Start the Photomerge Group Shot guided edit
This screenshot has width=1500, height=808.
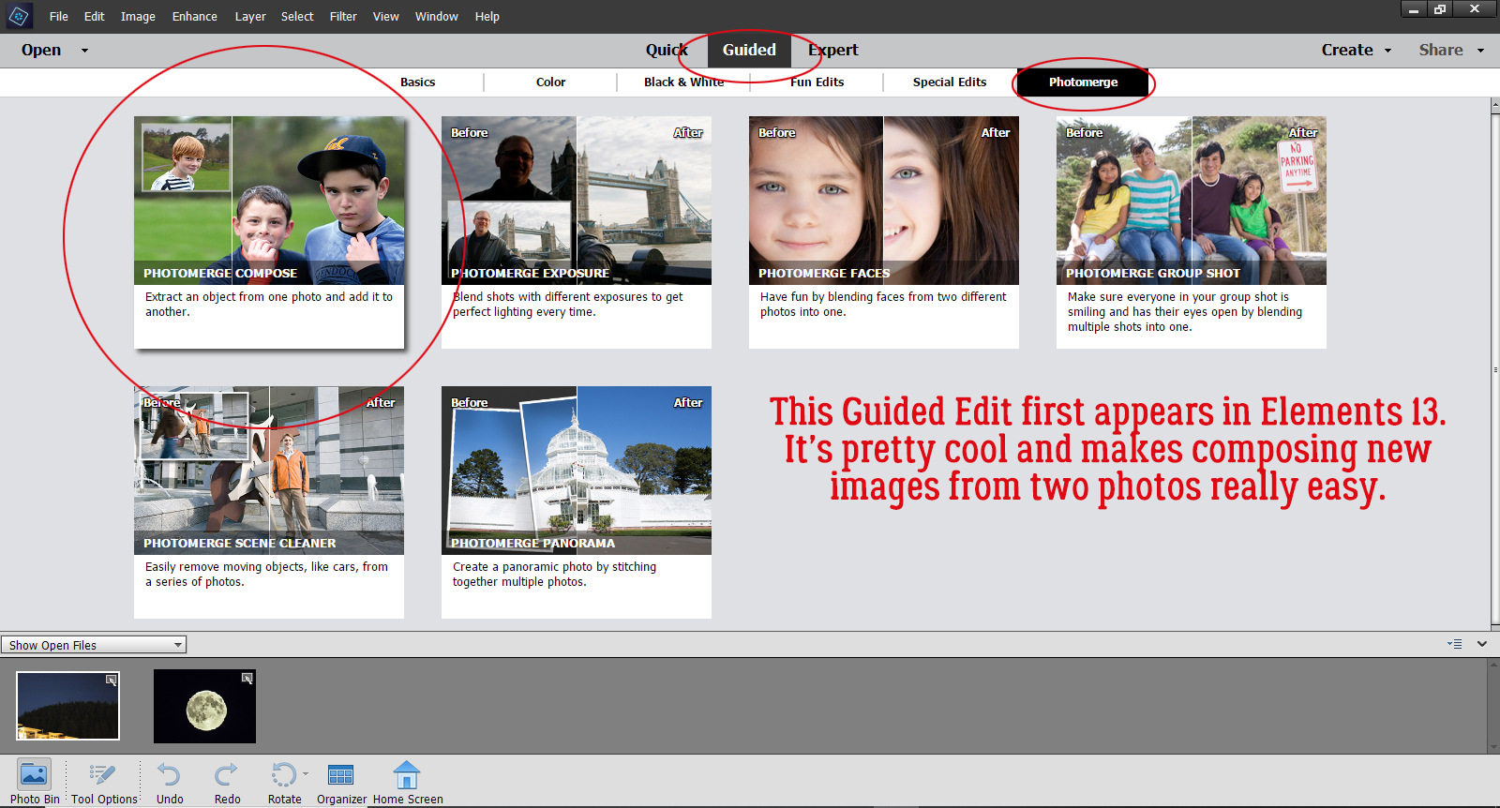pos(1192,232)
